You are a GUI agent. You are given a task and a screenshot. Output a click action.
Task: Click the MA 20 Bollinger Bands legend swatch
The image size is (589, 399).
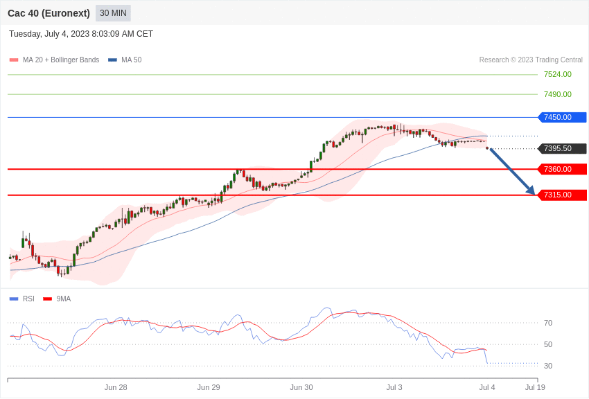pos(14,60)
